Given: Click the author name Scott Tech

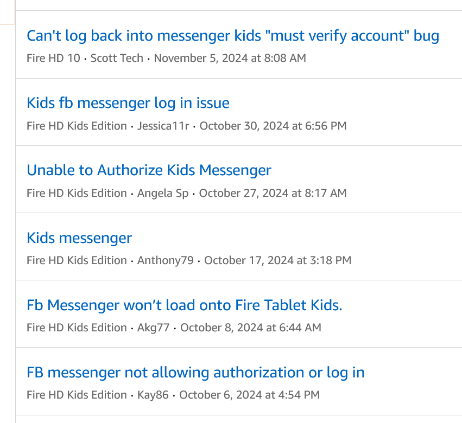Looking at the screenshot, I should pyautogui.click(x=117, y=57).
